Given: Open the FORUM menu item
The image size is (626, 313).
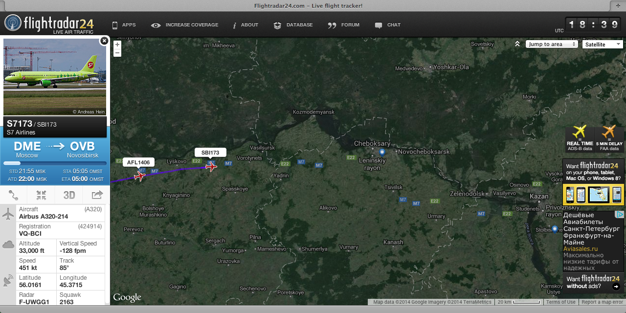Looking at the screenshot, I should click(x=344, y=25).
